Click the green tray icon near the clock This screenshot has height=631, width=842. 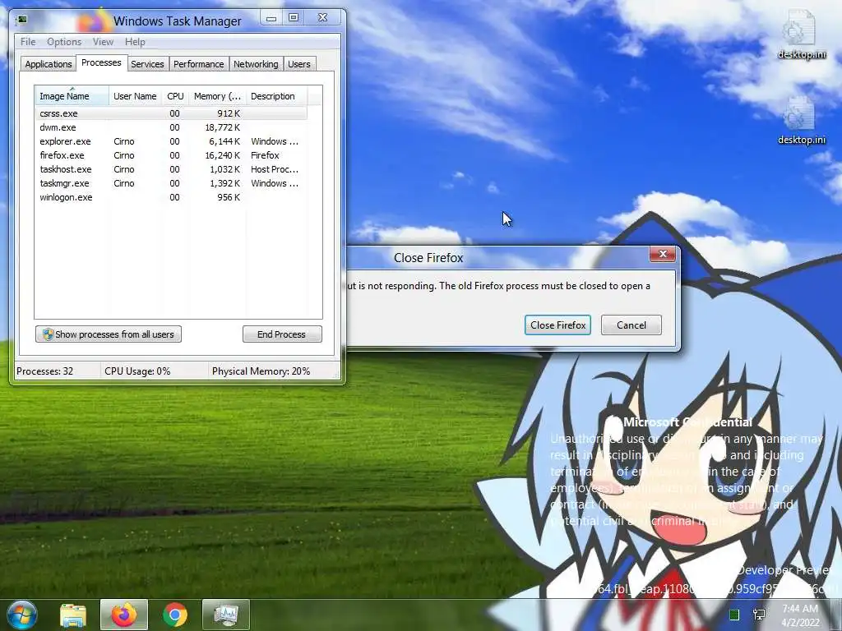pyautogui.click(x=734, y=615)
